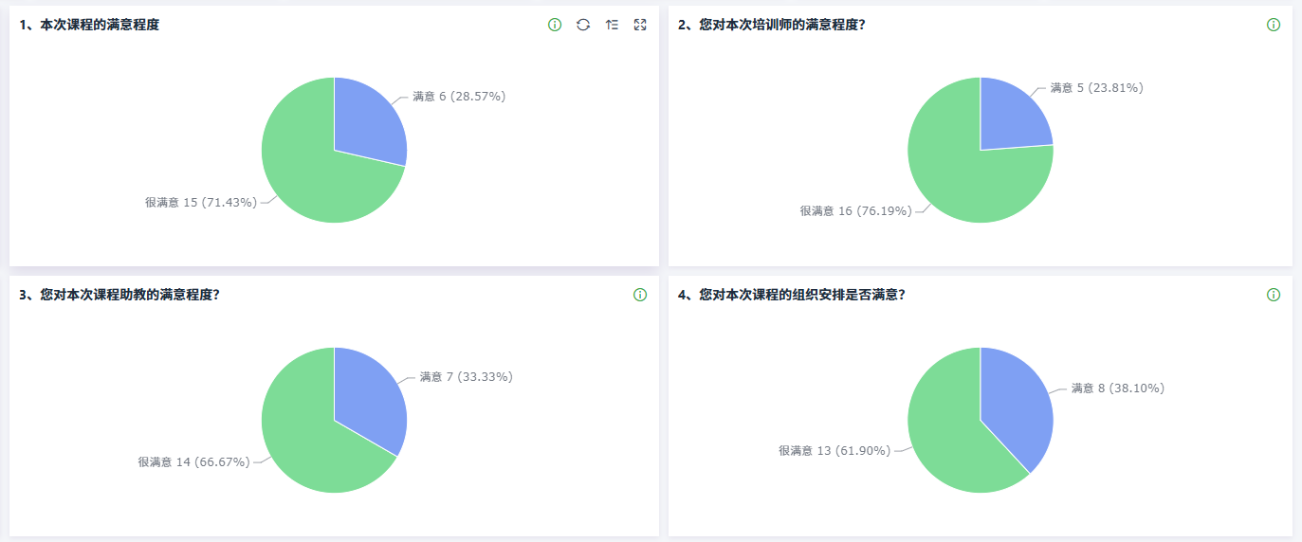Click label 很满意 15 (71.43%)

[201, 203]
